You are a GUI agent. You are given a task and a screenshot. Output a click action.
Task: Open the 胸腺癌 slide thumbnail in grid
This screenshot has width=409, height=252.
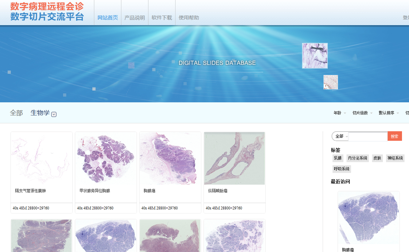170,158
